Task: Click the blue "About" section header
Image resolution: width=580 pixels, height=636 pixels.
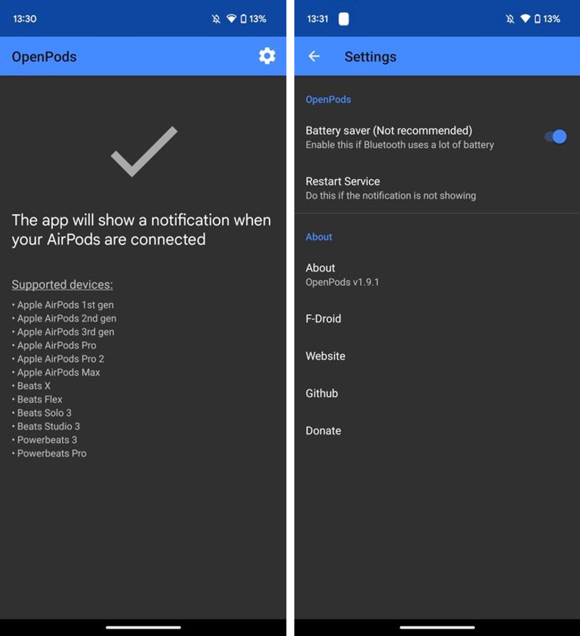Action: click(319, 237)
